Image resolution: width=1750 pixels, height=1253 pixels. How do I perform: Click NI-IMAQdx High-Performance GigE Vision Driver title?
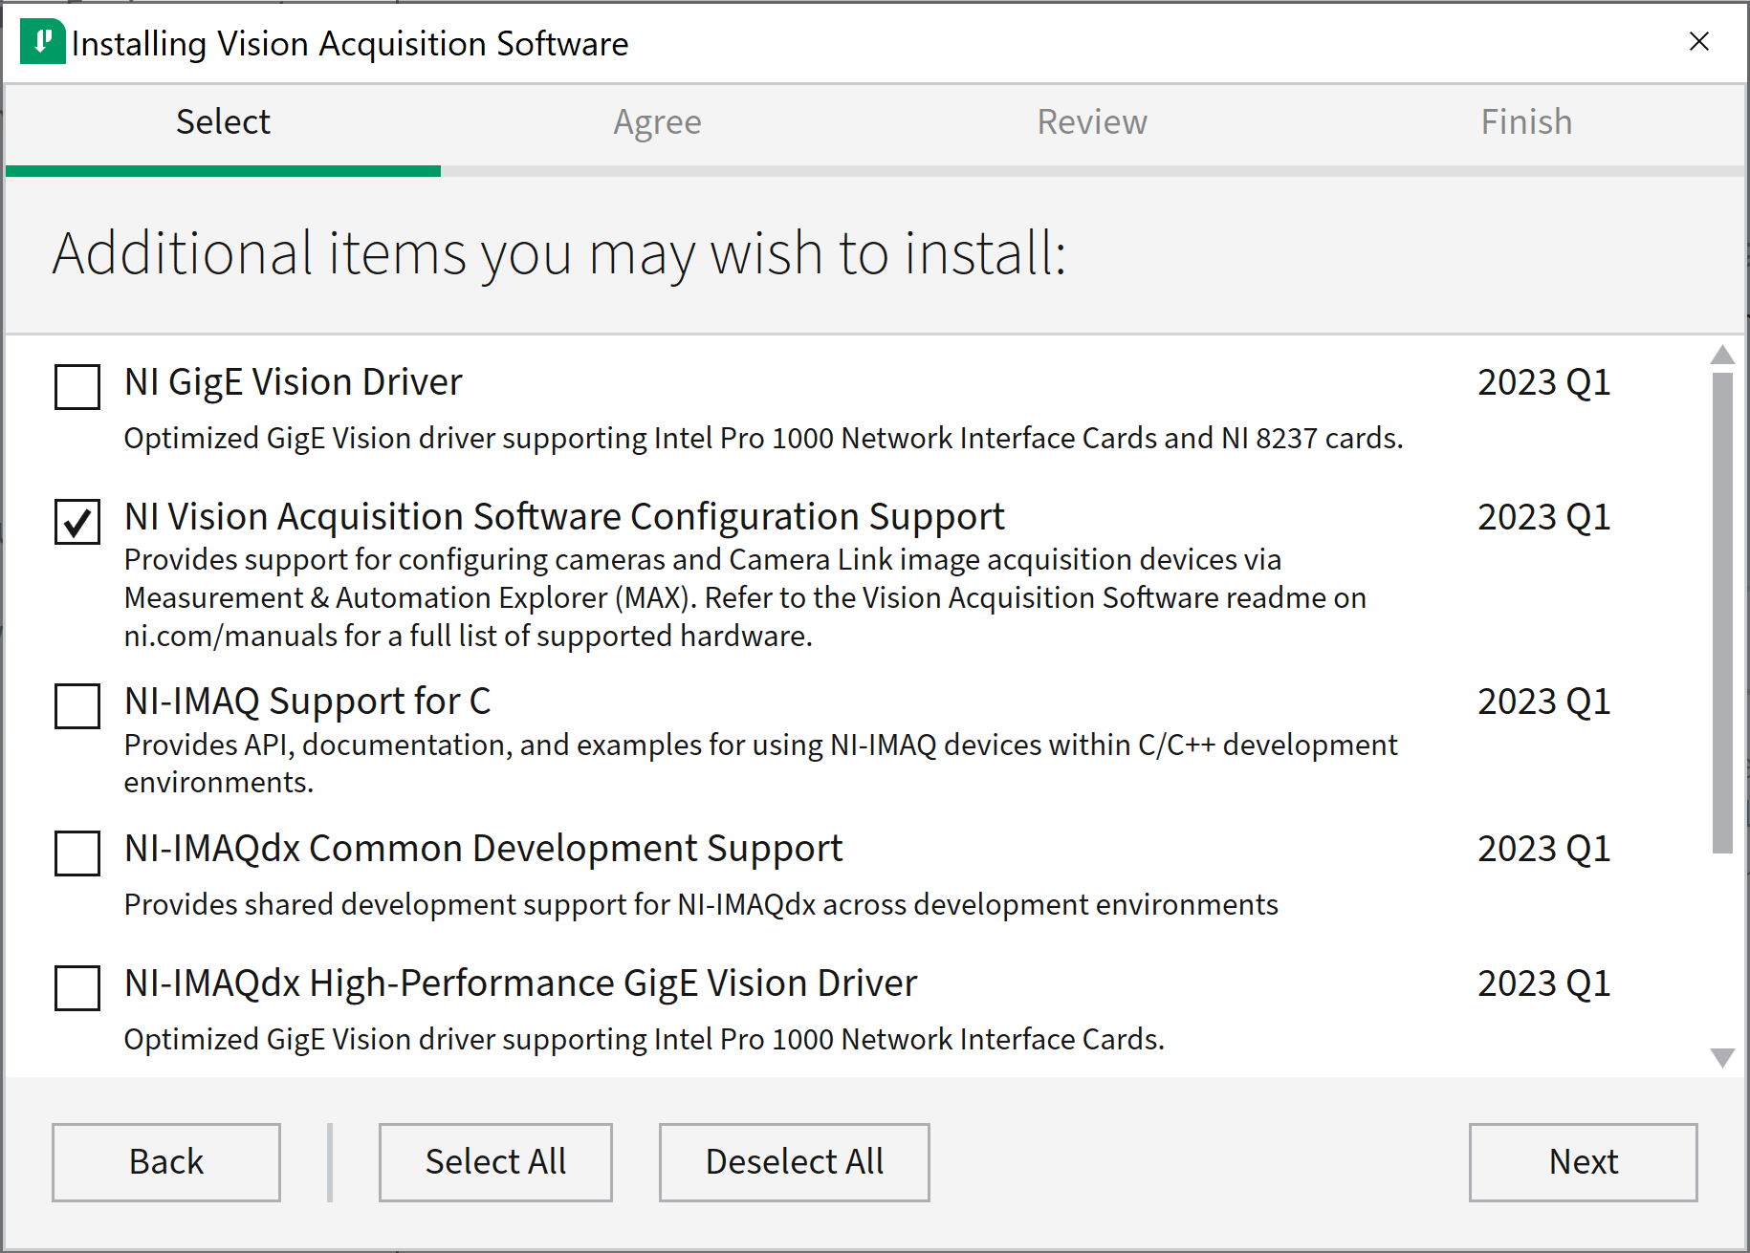520,984
